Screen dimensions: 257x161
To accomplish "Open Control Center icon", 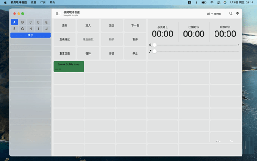I will [218, 3].
